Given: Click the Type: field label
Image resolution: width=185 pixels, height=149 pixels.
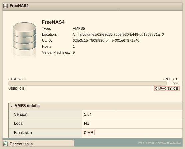Looking at the screenshot, I should 46,28.
